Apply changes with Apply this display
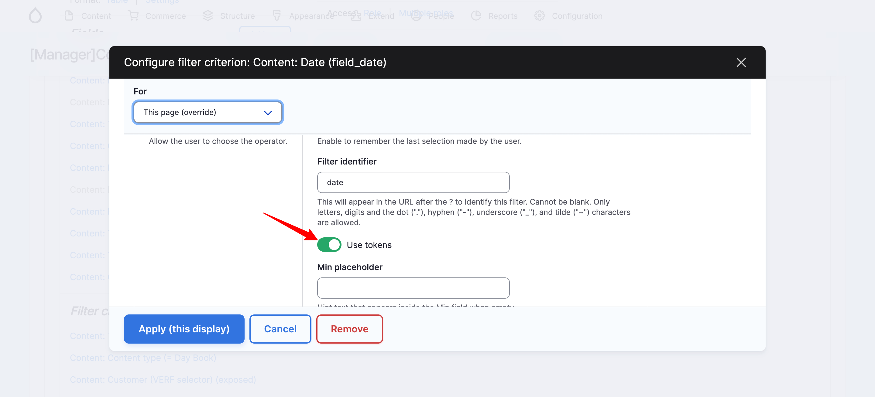Viewport: 875px width, 397px height. (184, 329)
